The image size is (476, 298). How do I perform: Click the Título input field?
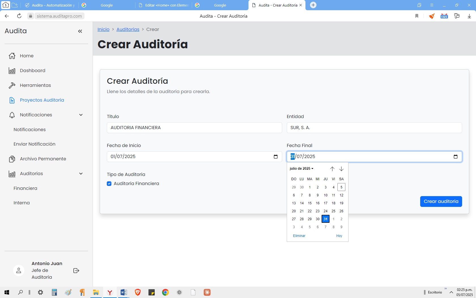coord(194,128)
